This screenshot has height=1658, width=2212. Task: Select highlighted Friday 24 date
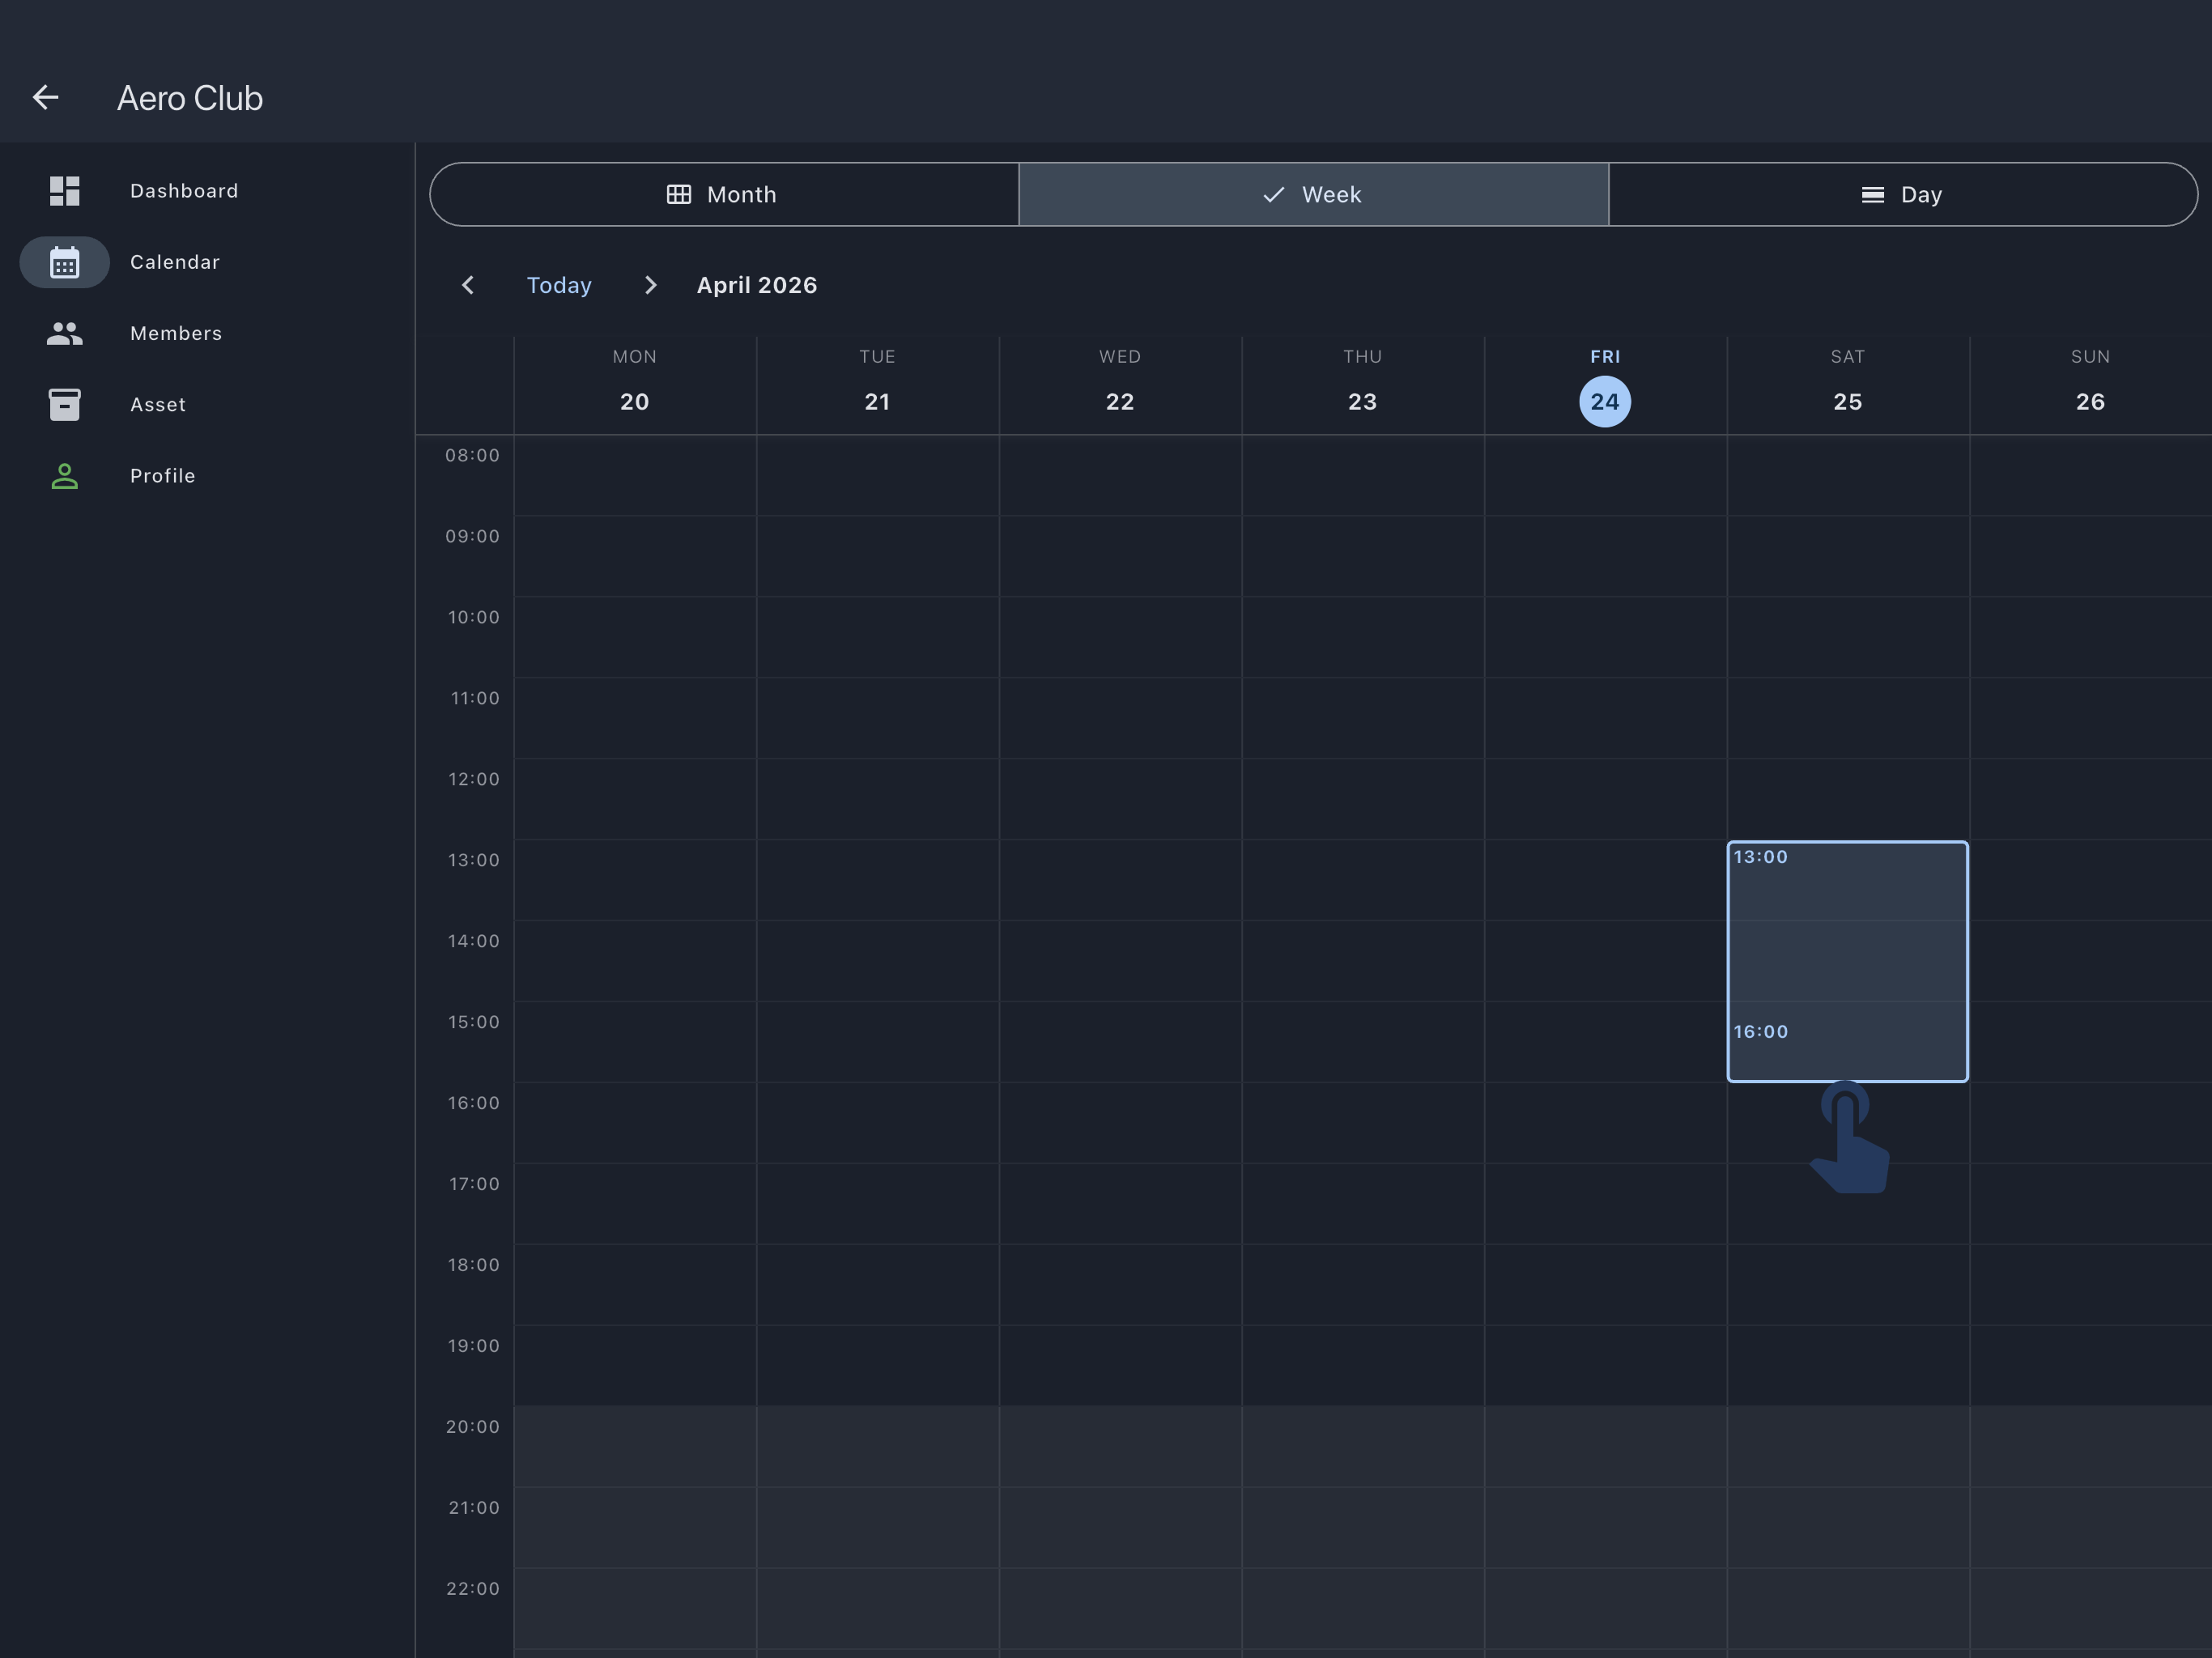pos(1605,402)
